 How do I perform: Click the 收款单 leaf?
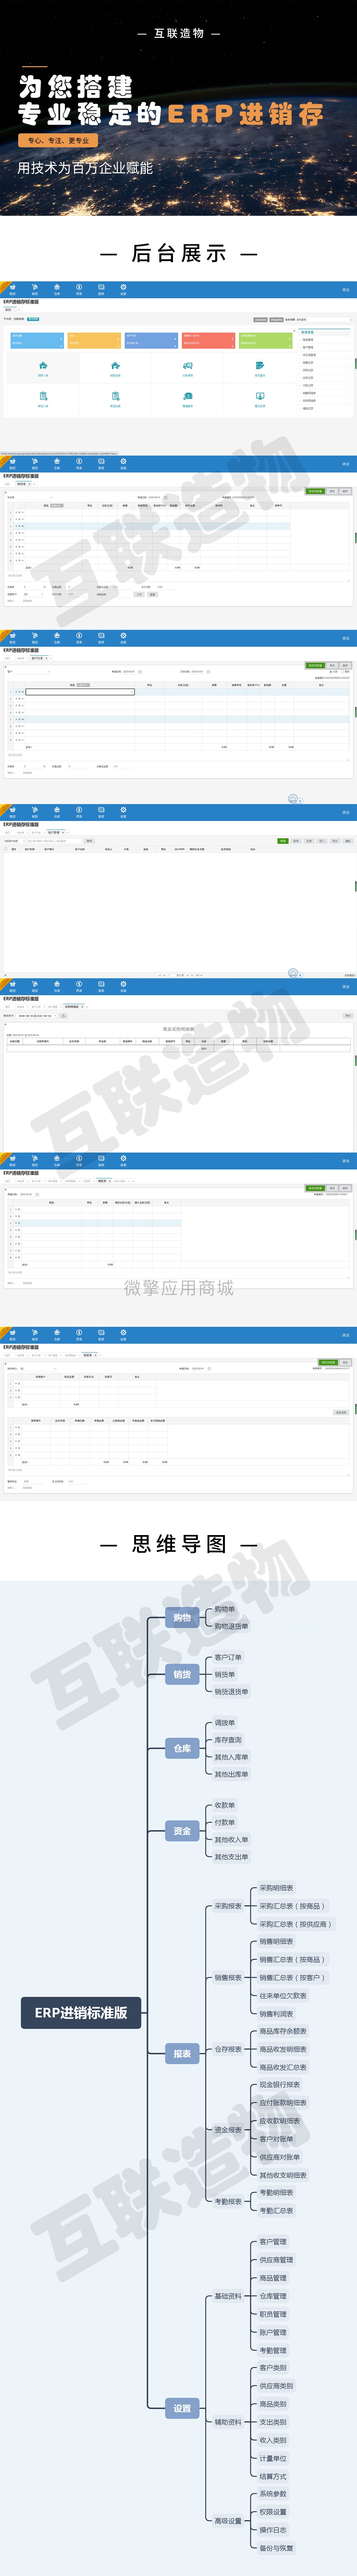225,1805
